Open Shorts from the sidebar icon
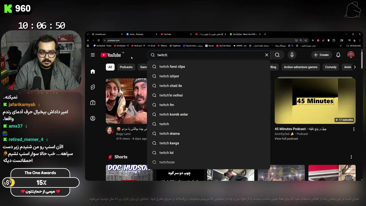366x206 pixels. coord(93,87)
